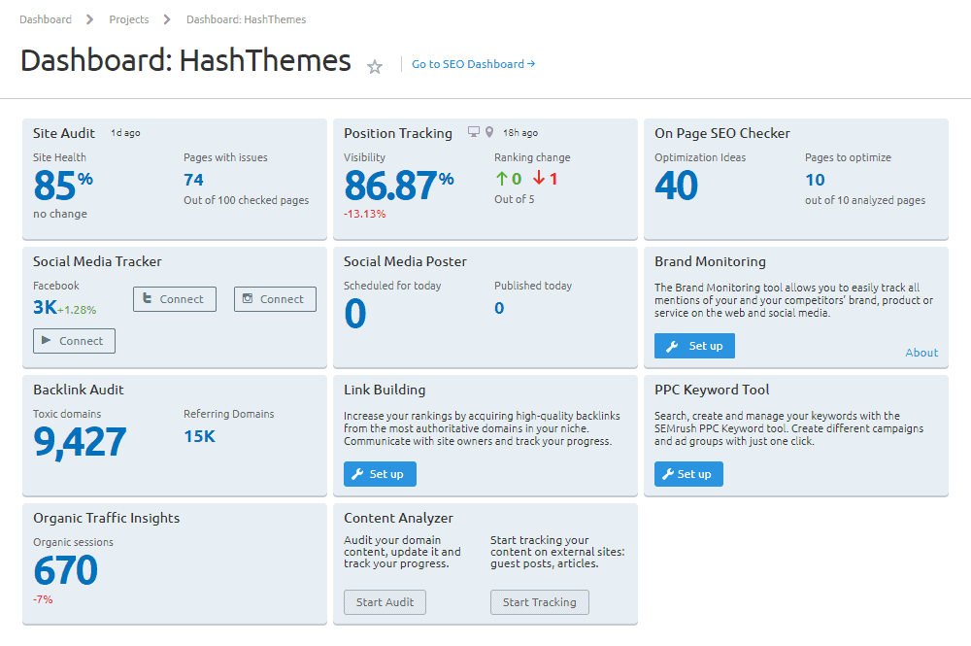
Task: Click Site Health 85% value
Action: click(x=63, y=185)
